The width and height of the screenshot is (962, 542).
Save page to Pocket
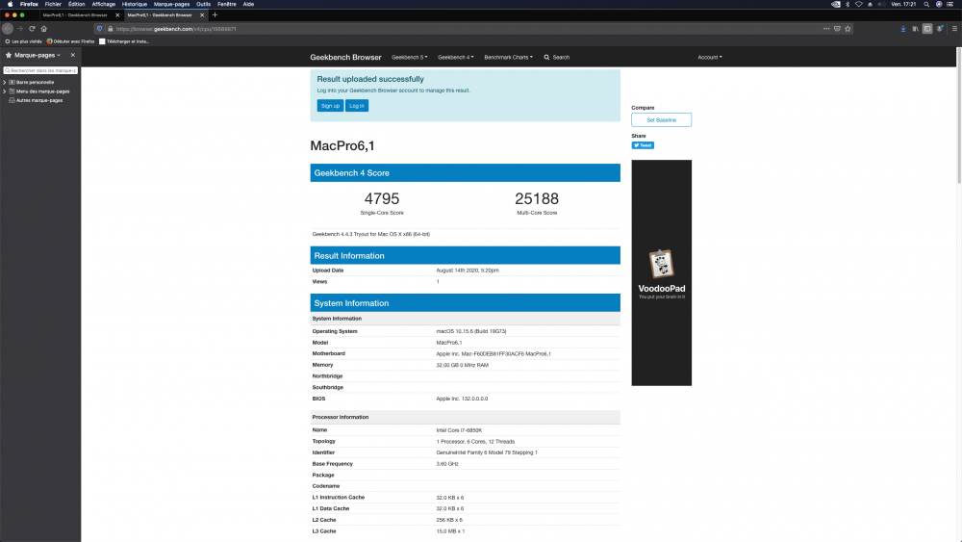(x=837, y=29)
